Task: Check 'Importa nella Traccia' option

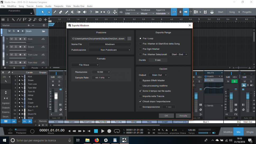Action: (140, 96)
